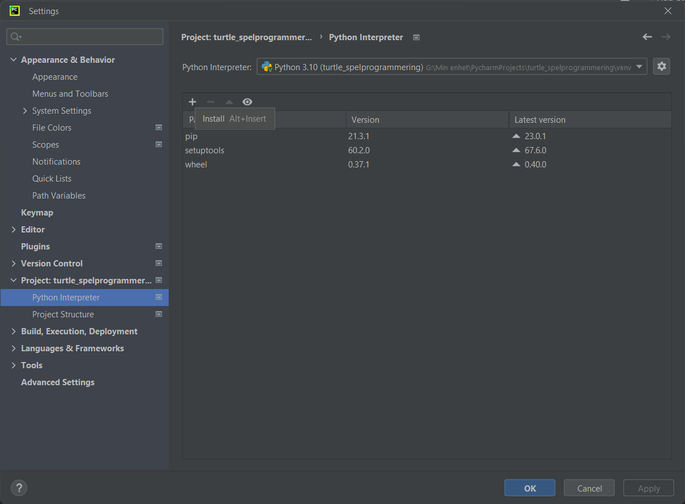Click the upgrade arrow next to pip 23.0.1
The height and width of the screenshot is (504, 685).
[x=516, y=136]
